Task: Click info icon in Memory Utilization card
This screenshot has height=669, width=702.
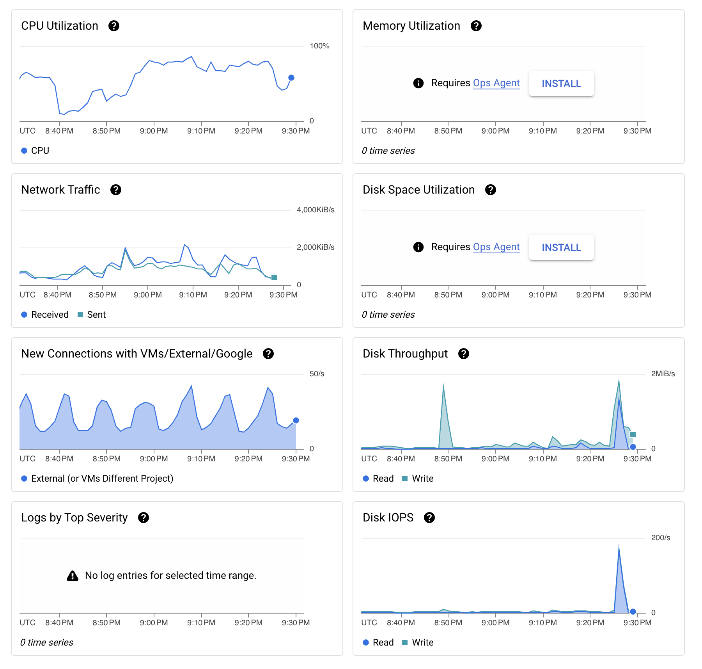Action: [418, 83]
